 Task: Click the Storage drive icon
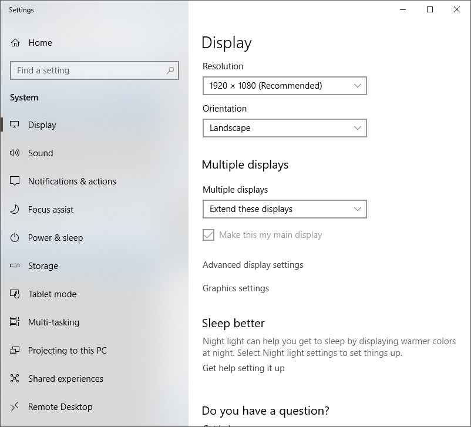click(x=15, y=266)
